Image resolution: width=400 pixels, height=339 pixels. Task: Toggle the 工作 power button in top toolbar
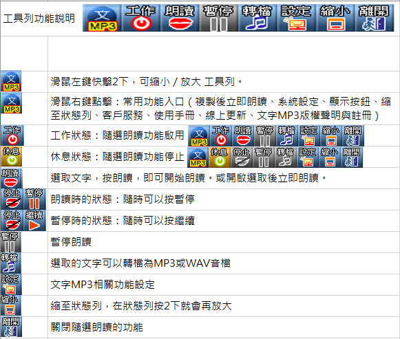(141, 18)
